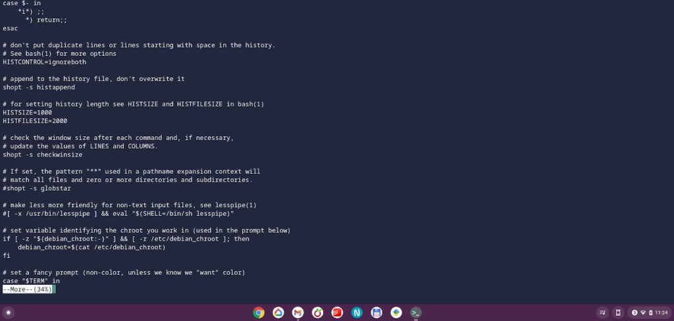Image resolution: width=674 pixels, height=321 pixels.
Task: Open the blue floppy disk app
Action: point(376,312)
